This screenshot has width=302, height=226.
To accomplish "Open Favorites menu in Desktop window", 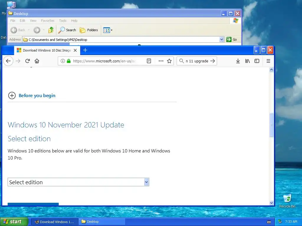I will click(47, 21).
